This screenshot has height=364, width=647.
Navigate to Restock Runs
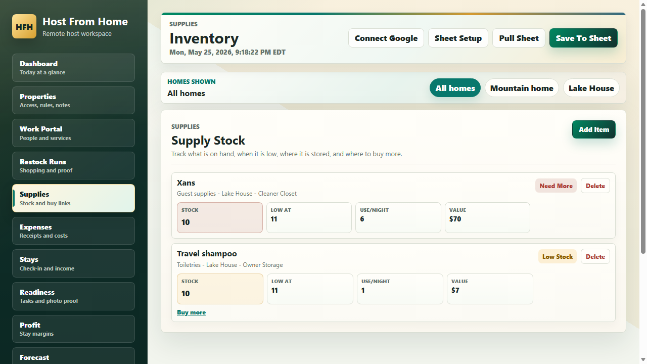[x=73, y=165]
